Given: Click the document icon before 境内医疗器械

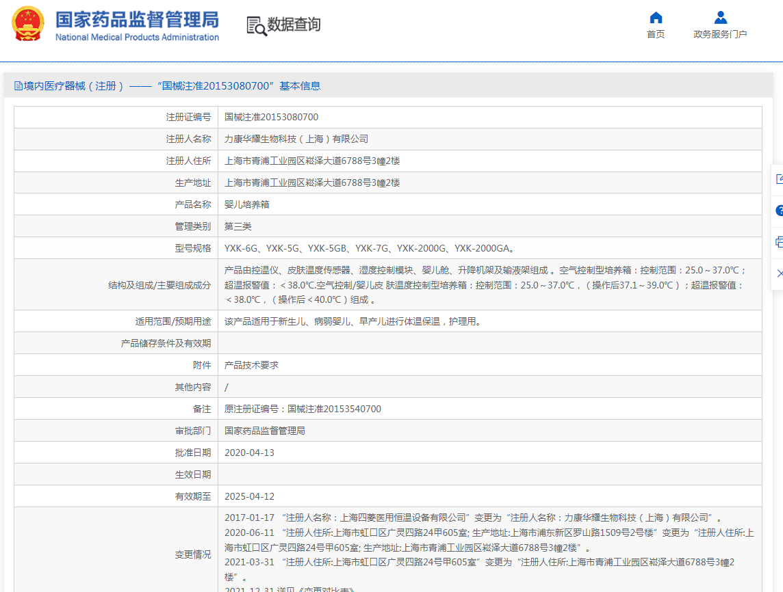Looking at the screenshot, I should pos(18,86).
